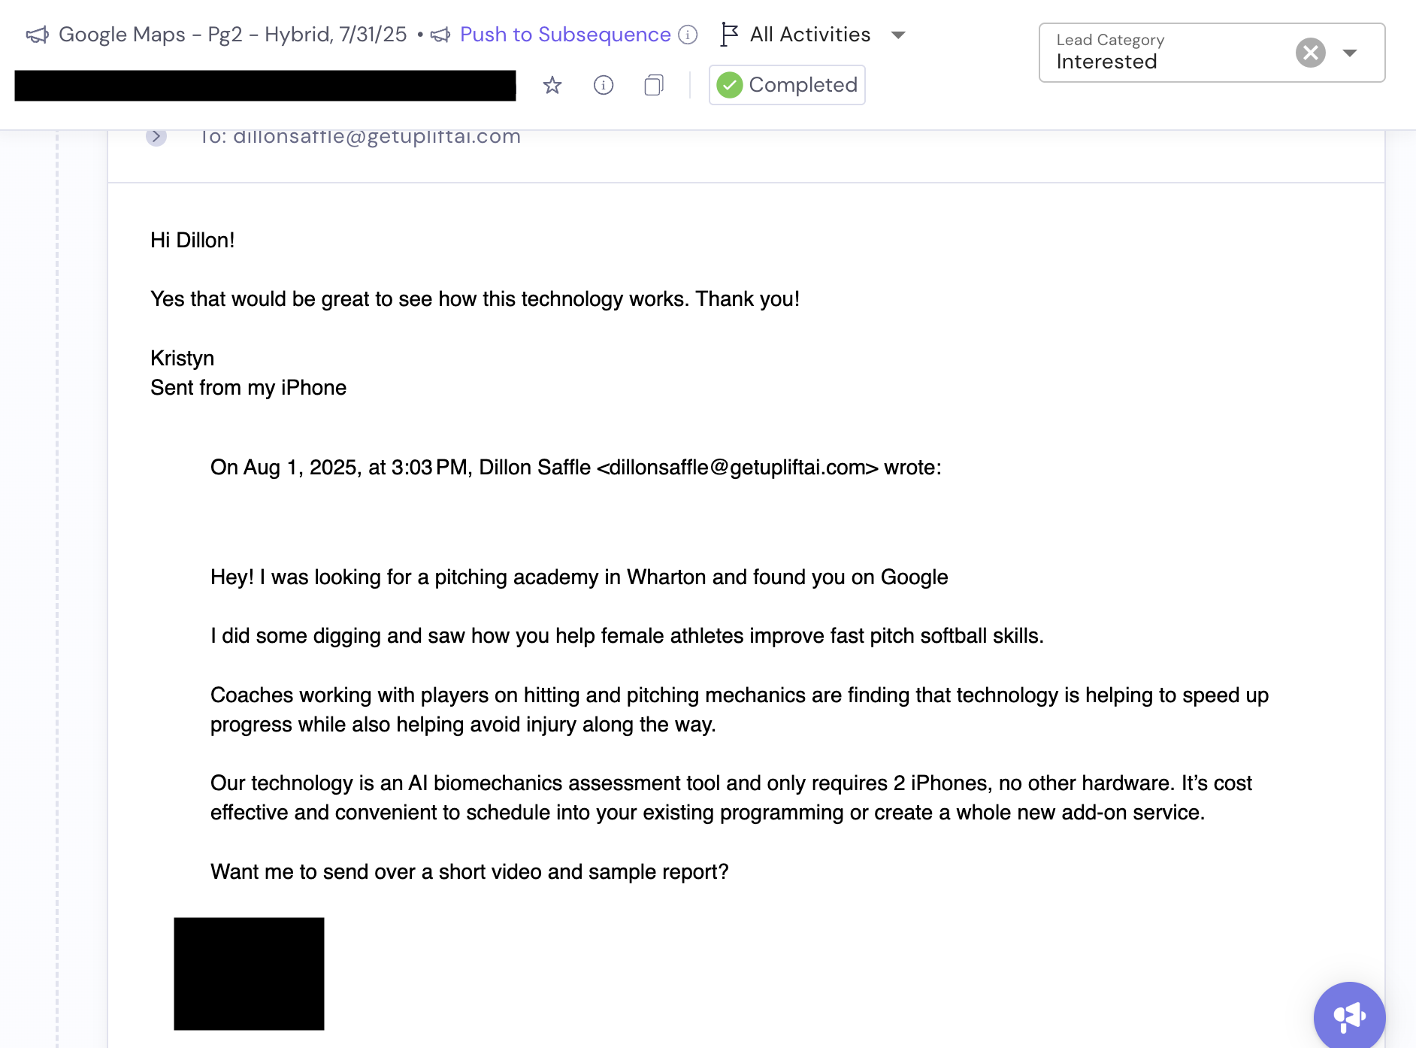Open the purple megaphone floating button
The height and width of the screenshot is (1048, 1416).
click(1349, 1016)
